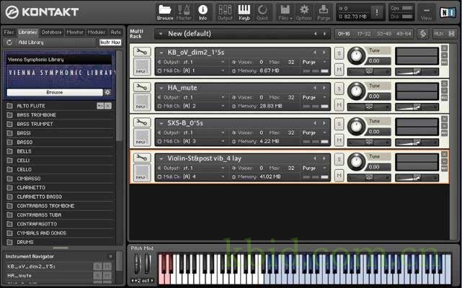Open Purge dropdown on Violin-St&post vib_4 lay
This screenshot has height=288, width=462.
311,168
